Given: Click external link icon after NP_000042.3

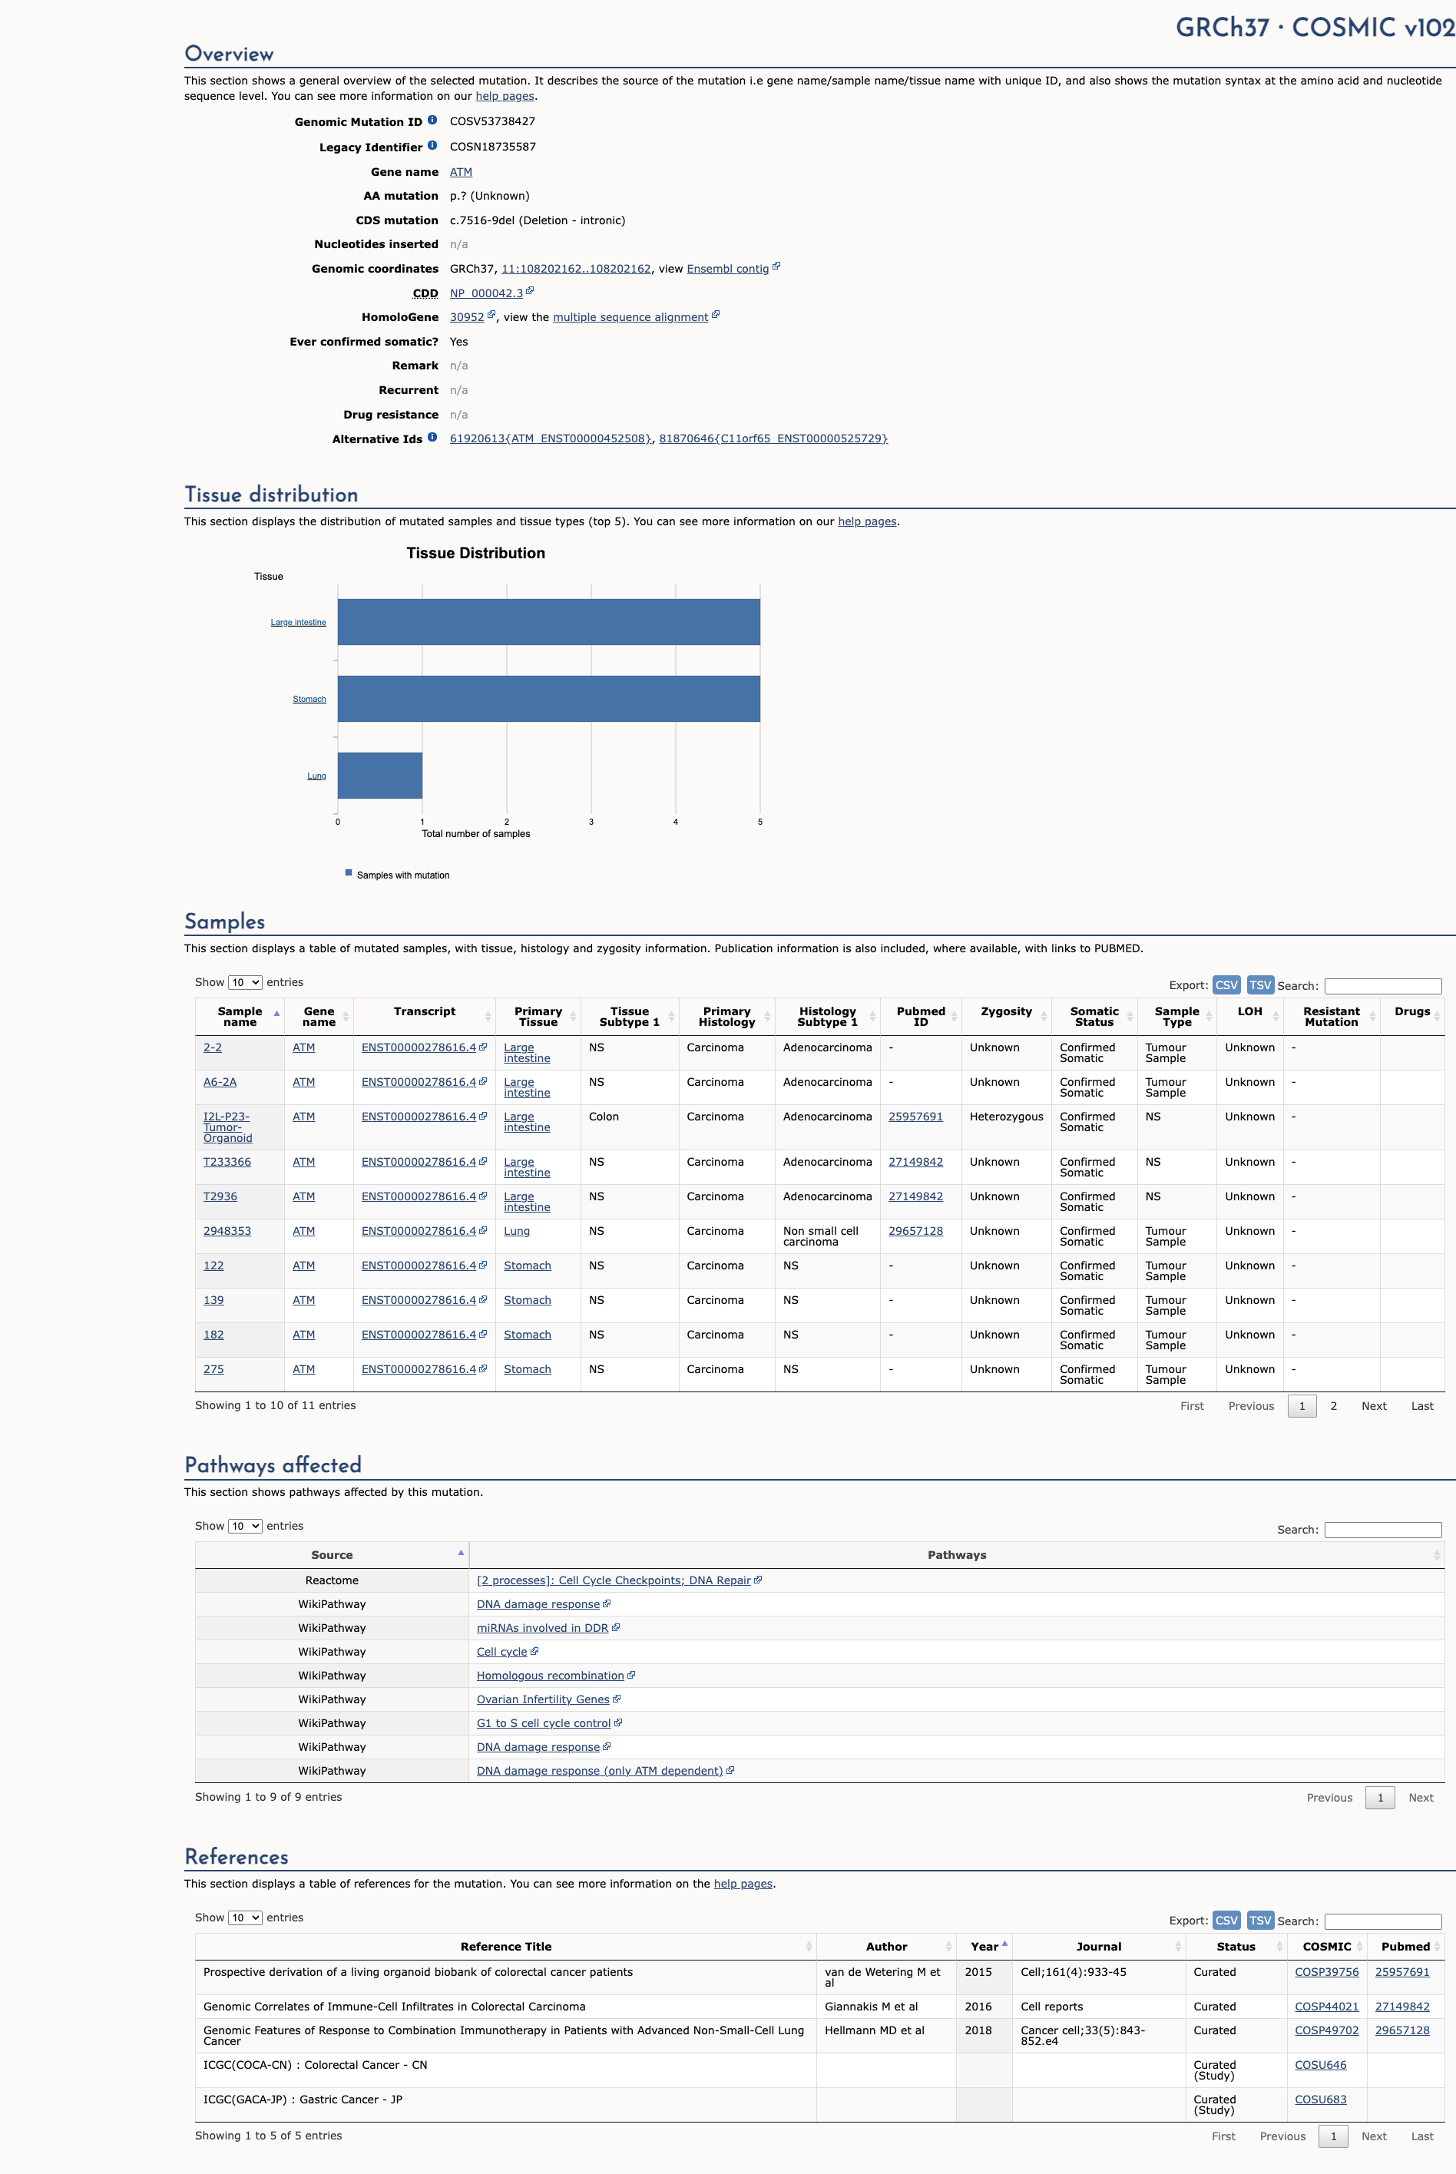Looking at the screenshot, I should point(530,291).
